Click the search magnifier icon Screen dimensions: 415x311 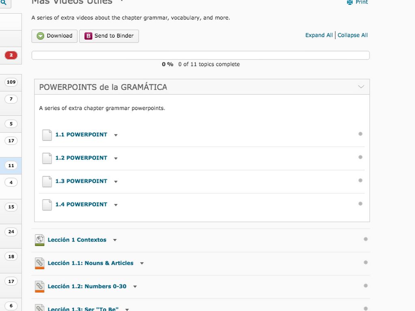click(4, 2)
